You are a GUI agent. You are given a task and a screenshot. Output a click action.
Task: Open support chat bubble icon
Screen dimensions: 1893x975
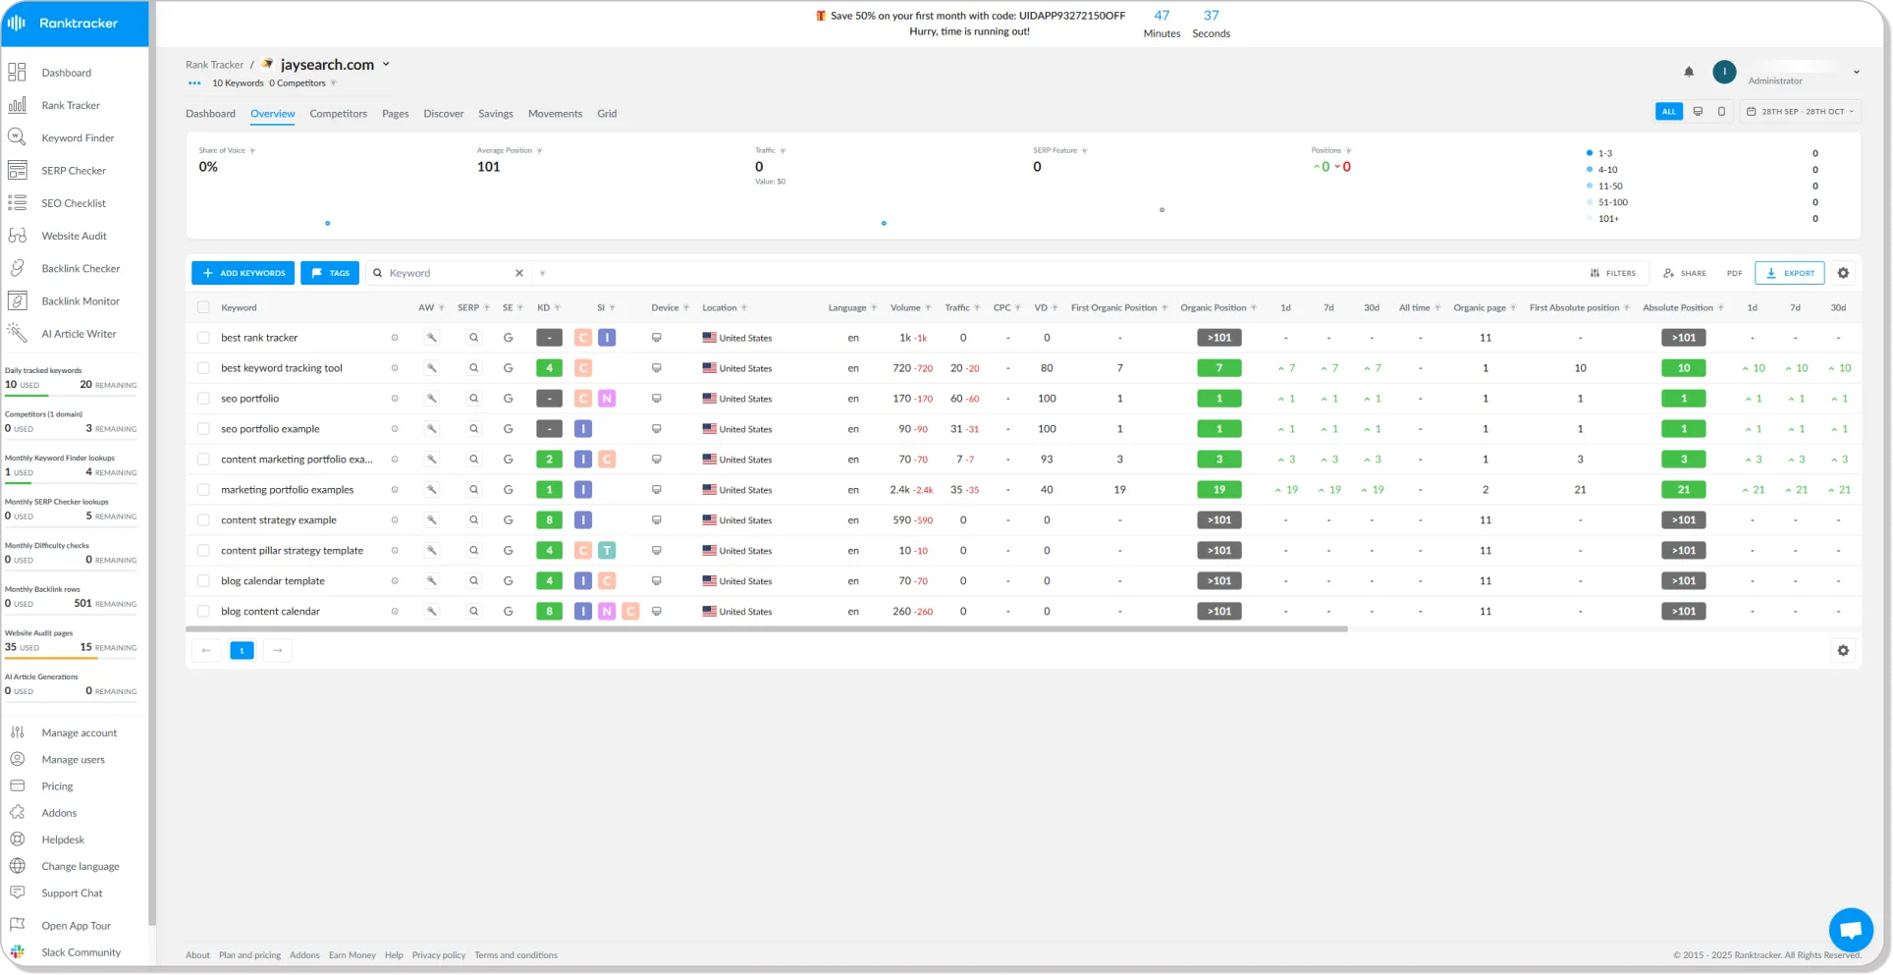click(x=1851, y=929)
